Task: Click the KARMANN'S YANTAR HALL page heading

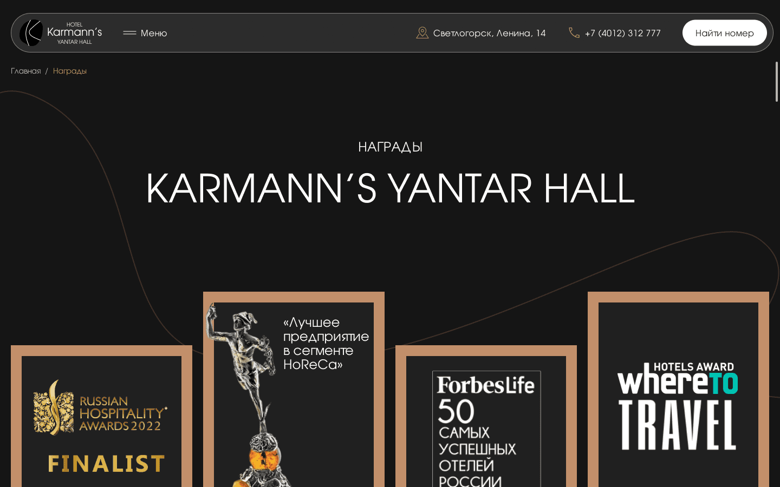Action: click(390, 188)
